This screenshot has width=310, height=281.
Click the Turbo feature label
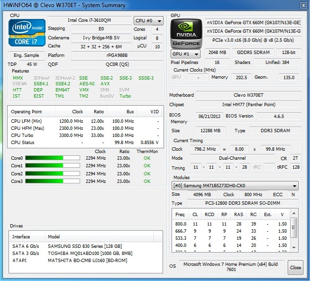click(125, 96)
